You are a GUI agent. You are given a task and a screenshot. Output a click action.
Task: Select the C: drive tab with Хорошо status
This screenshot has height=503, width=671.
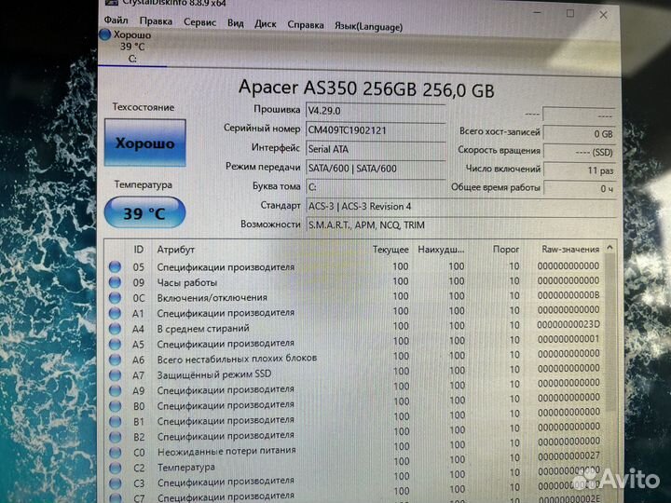(x=132, y=47)
